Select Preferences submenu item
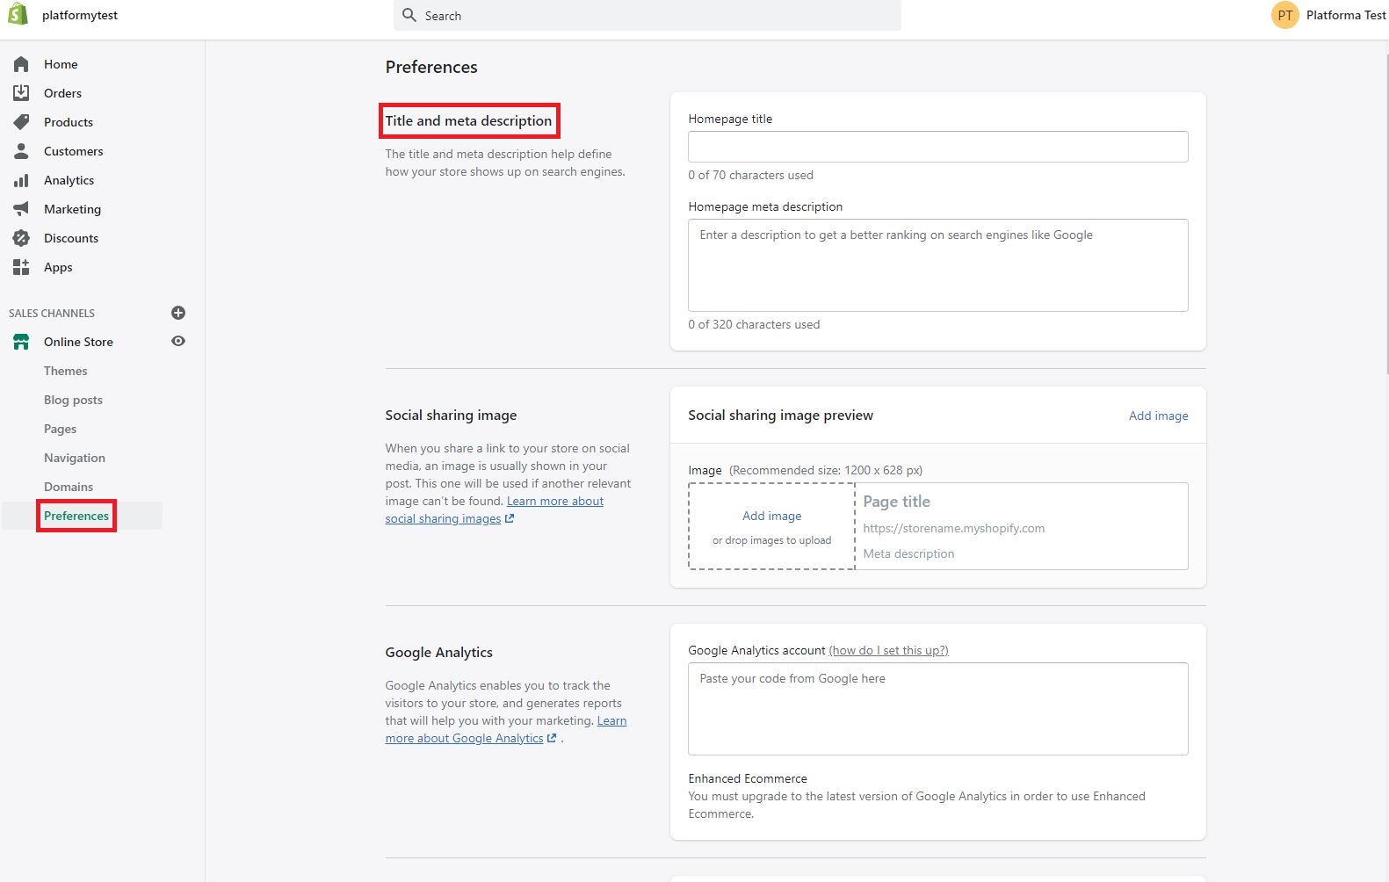Screen dimensions: 1389x882 click(x=76, y=516)
